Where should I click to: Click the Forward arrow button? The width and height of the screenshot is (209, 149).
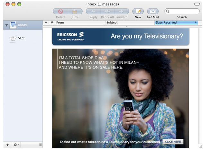coord(122,12)
